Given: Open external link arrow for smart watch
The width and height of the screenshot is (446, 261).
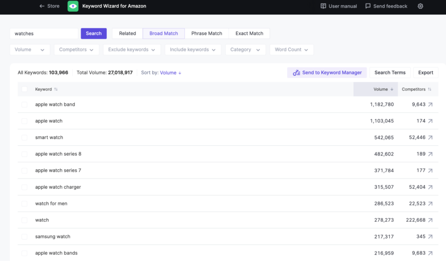Looking at the screenshot, I should coord(430,138).
